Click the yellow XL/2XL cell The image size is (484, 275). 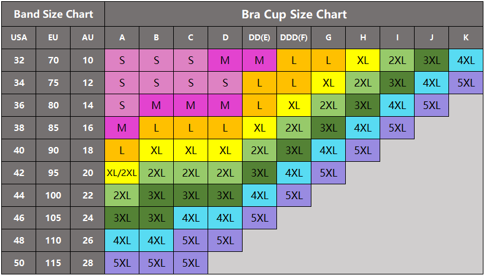(x=122, y=173)
